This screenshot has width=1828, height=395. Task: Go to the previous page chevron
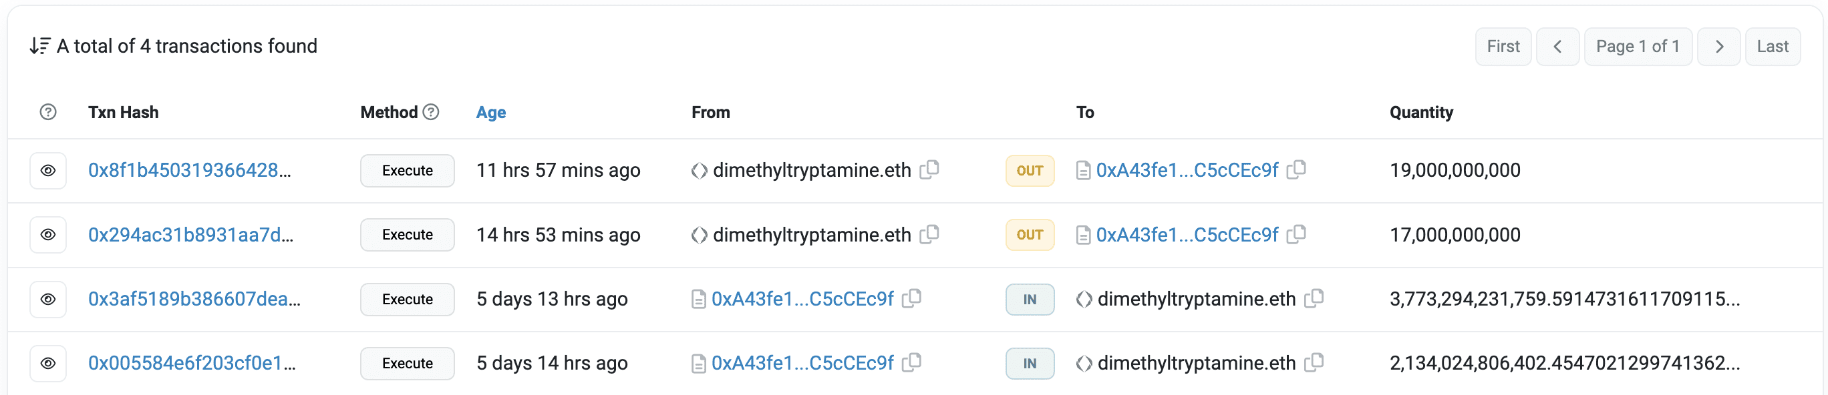[1557, 47]
